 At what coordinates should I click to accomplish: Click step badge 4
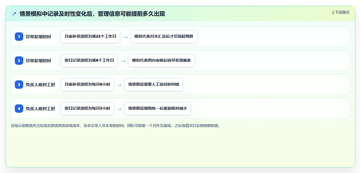tap(19, 109)
